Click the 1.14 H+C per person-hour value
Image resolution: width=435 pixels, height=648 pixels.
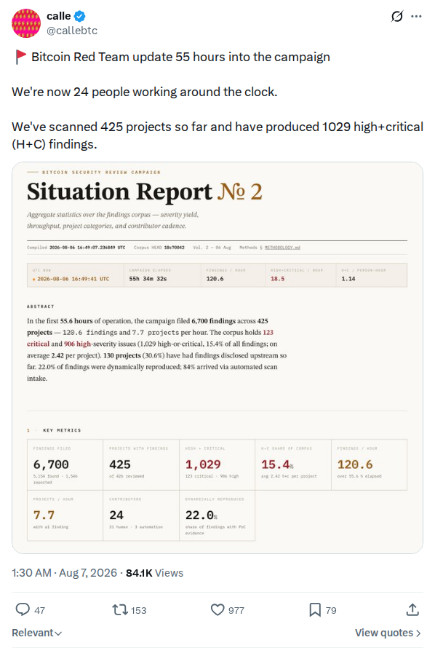pyautogui.click(x=348, y=279)
